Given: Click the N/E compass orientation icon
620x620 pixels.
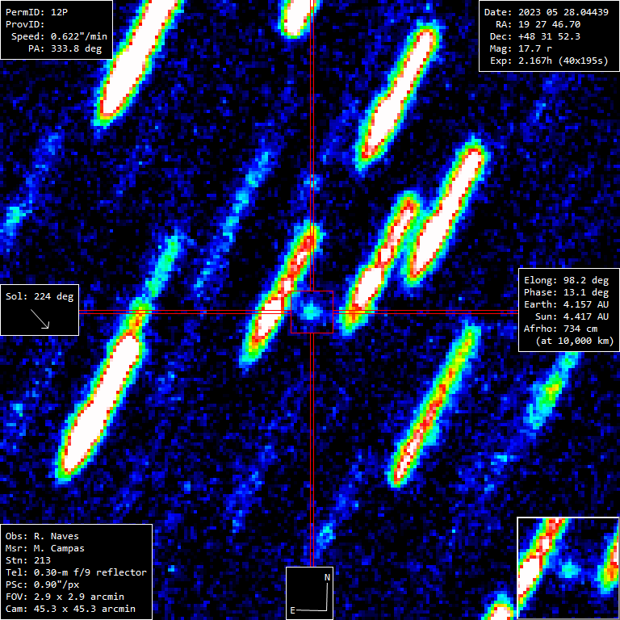Looking at the screenshot, I should click(x=310, y=593).
